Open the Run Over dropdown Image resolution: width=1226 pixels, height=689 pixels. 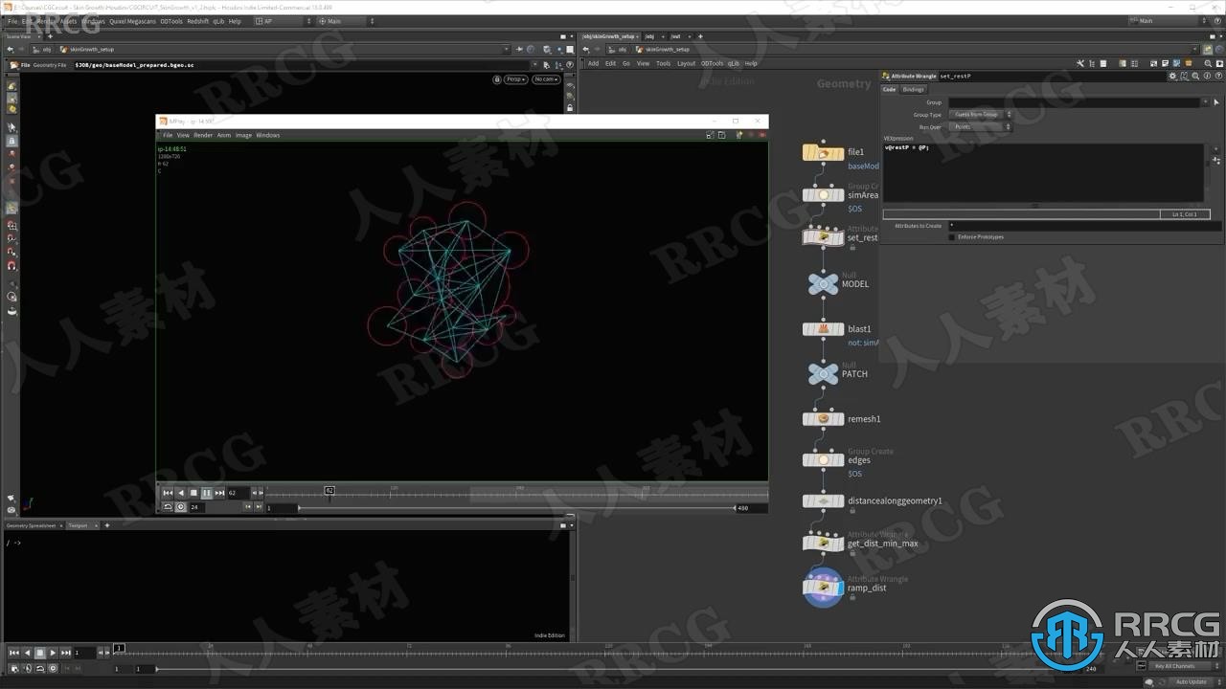(981, 126)
